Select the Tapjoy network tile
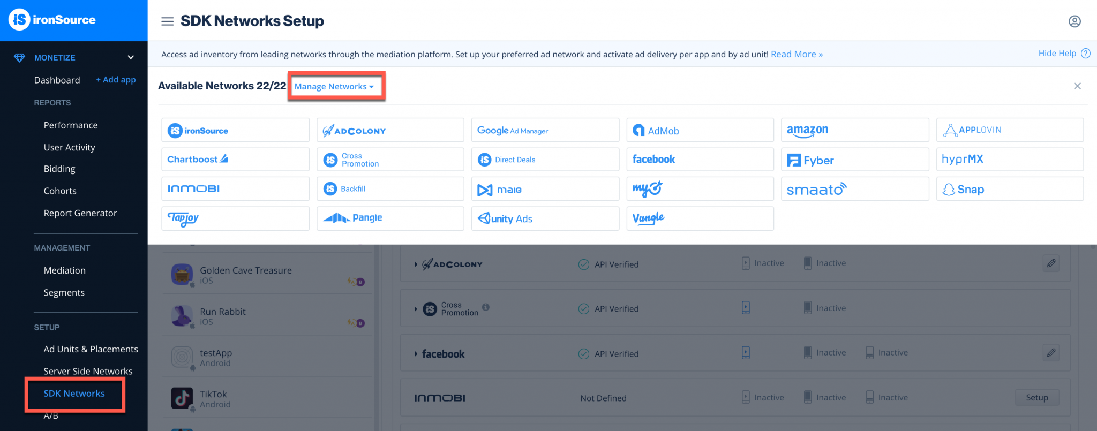Image resolution: width=1097 pixels, height=431 pixels. click(x=235, y=218)
